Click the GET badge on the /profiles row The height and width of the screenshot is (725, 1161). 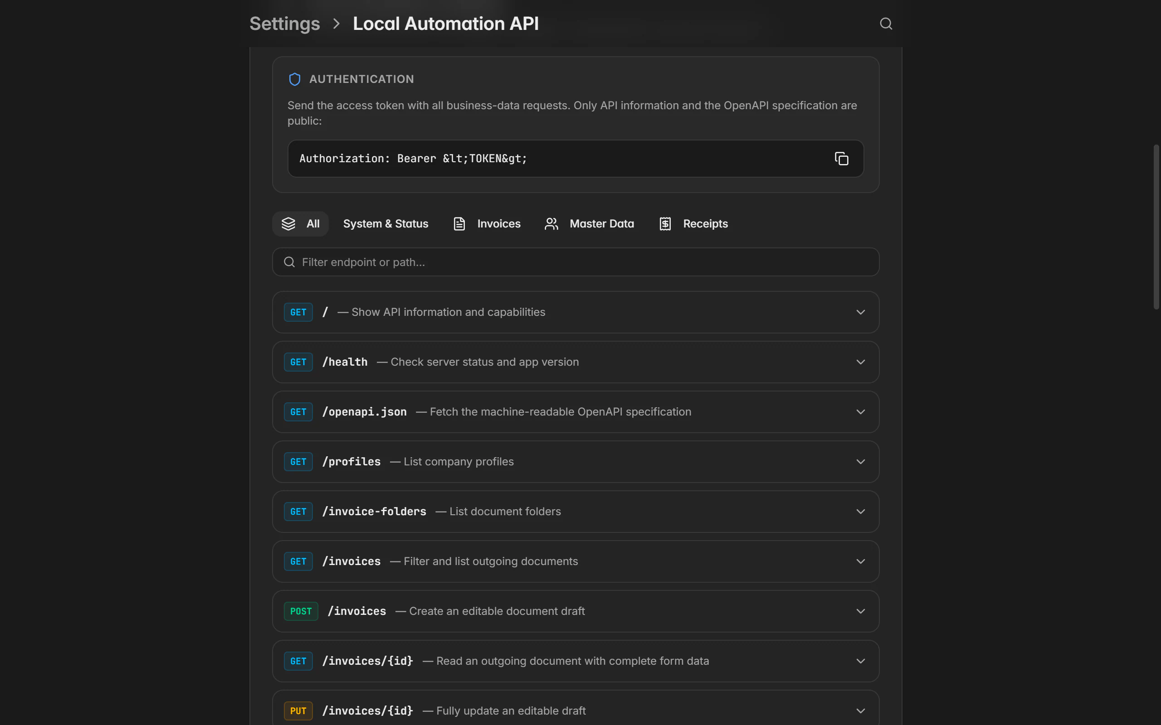click(298, 462)
